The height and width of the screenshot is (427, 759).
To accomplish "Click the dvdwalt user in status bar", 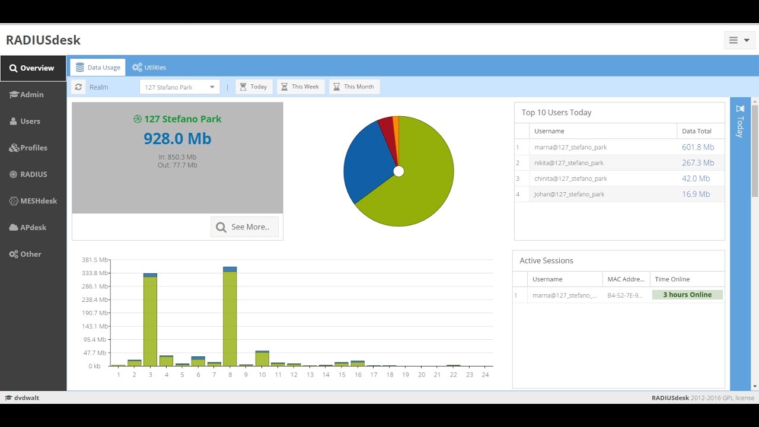I will click(x=22, y=398).
